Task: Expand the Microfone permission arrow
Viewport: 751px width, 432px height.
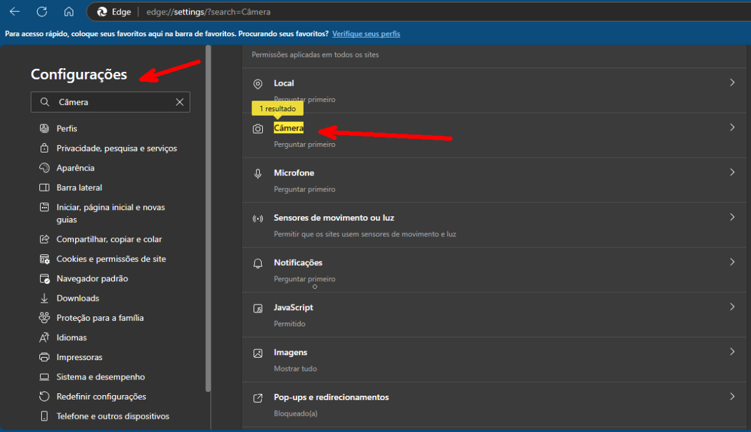Action: [732, 173]
